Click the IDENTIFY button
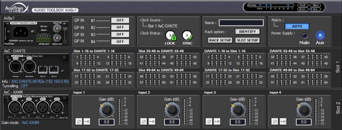 pyautogui.click(x=247, y=32)
